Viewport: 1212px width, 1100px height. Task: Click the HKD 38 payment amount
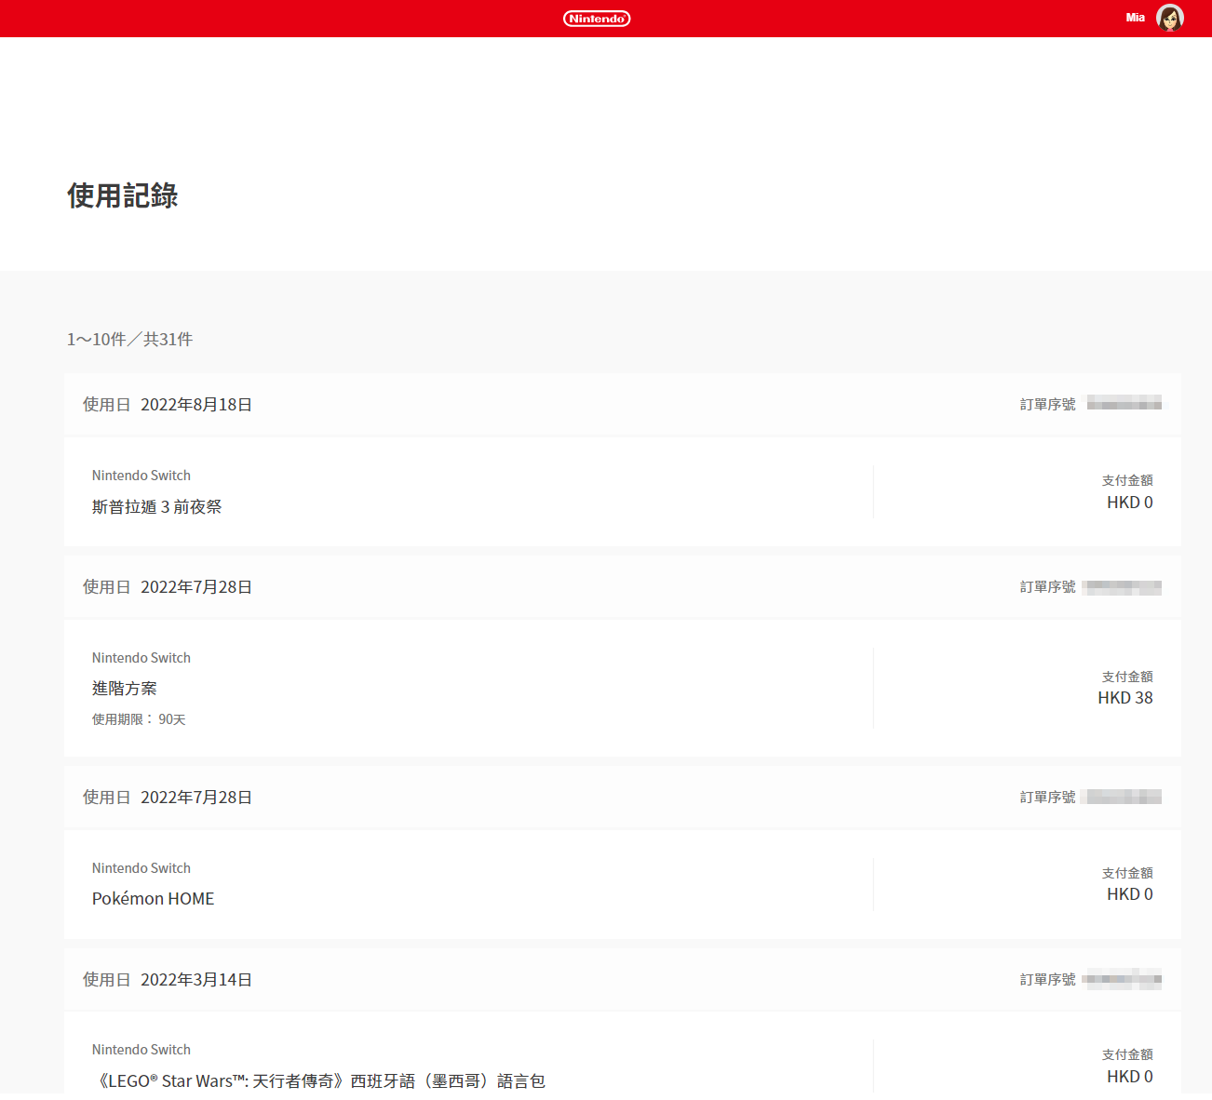tap(1124, 698)
